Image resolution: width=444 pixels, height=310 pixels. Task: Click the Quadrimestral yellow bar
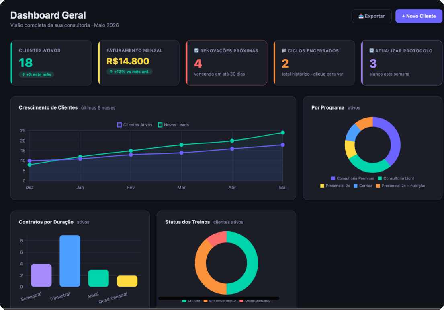pos(127,281)
